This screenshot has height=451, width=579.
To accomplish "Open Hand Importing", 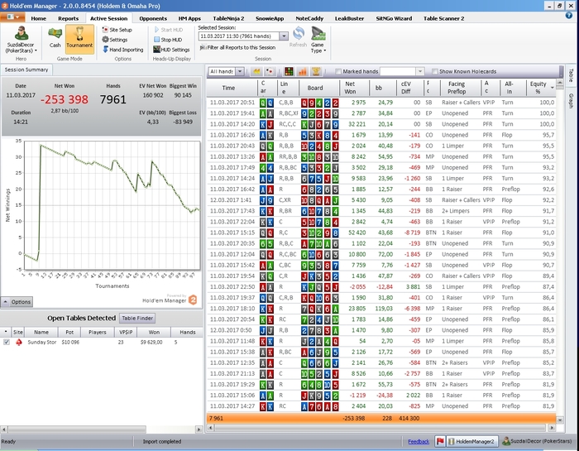I will (123, 50).
